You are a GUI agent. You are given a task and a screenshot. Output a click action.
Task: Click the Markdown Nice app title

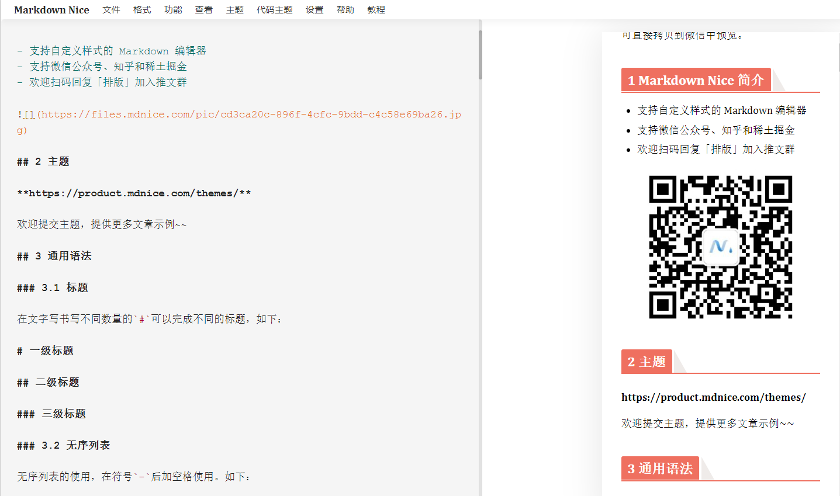click(51, 10)
